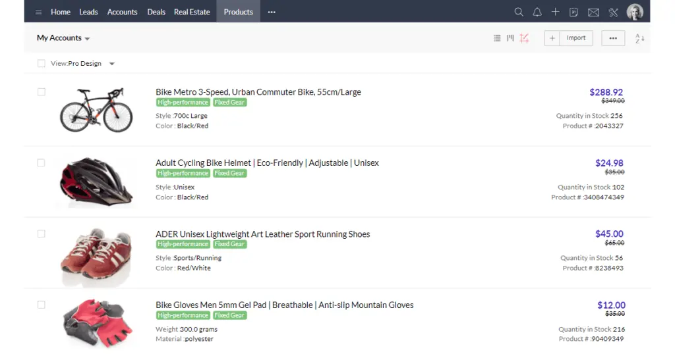Image resolution: width=675 pixels, height=354 pixels.
Task: Expand more modules ellipsis in navigation bar
Action: tap(272, 12)
